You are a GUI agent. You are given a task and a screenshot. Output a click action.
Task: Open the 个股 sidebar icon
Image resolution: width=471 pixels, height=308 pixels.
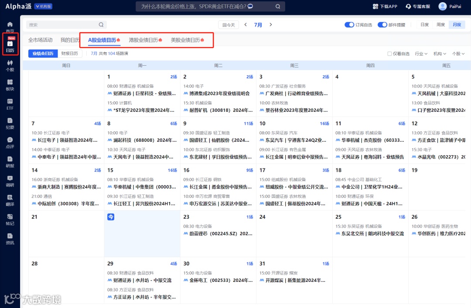pyautogui.click(x=10, y=63)
